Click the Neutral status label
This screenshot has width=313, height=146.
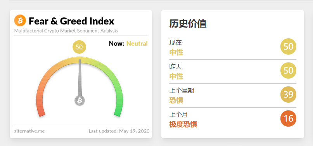pos(137,43)
